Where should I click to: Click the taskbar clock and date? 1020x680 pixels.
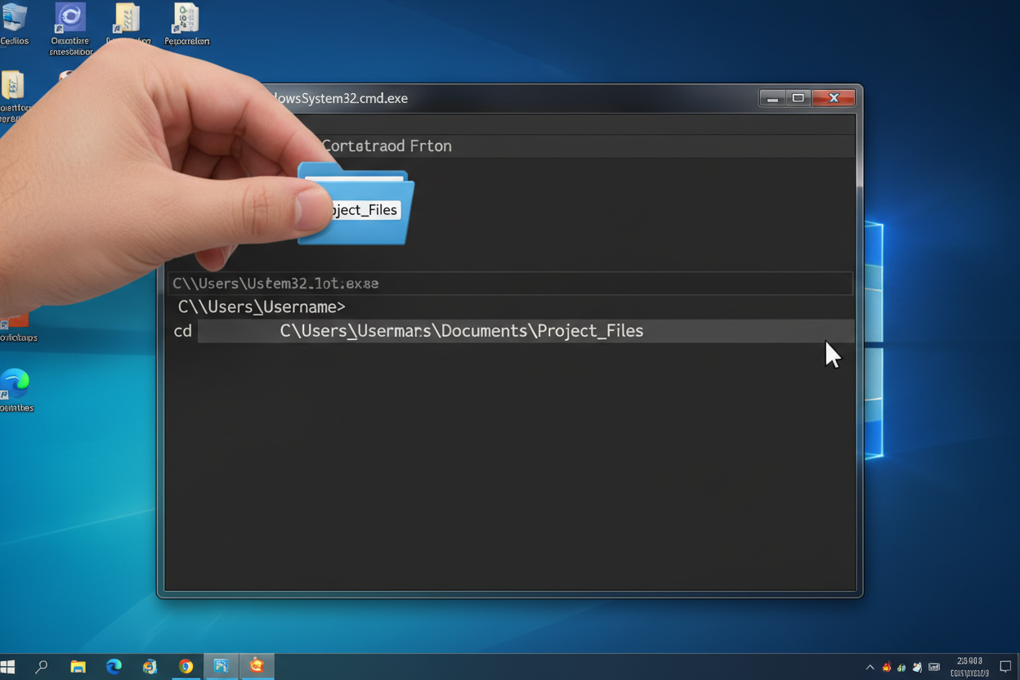tap(970, 667)
